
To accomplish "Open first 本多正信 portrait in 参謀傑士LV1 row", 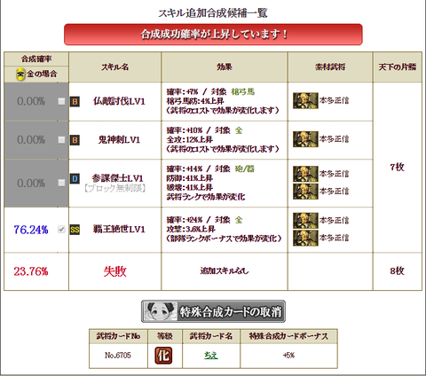I will (x=305, y=174).
